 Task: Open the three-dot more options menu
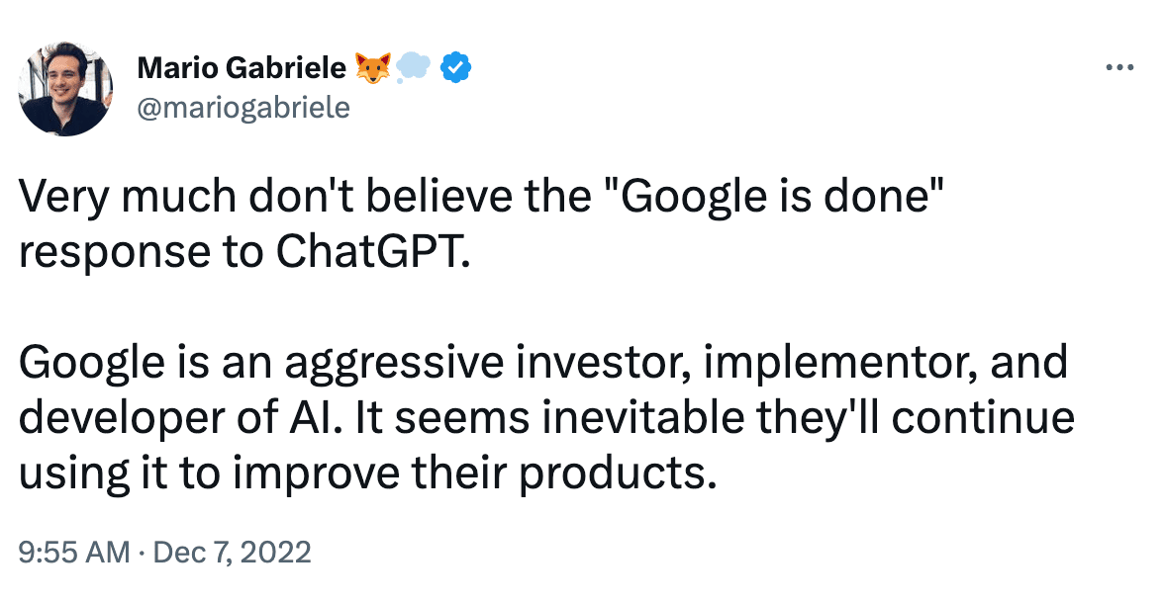click(1119, 67)
